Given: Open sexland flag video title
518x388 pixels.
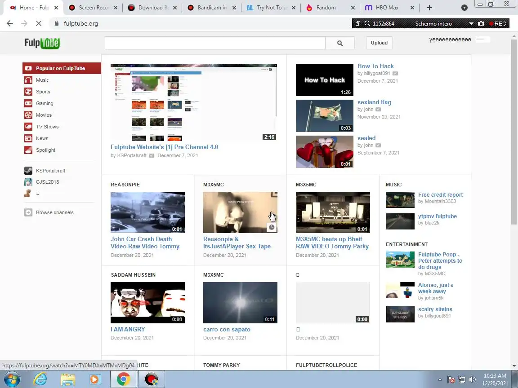Looking at the screenshot, I should [374, 102].
